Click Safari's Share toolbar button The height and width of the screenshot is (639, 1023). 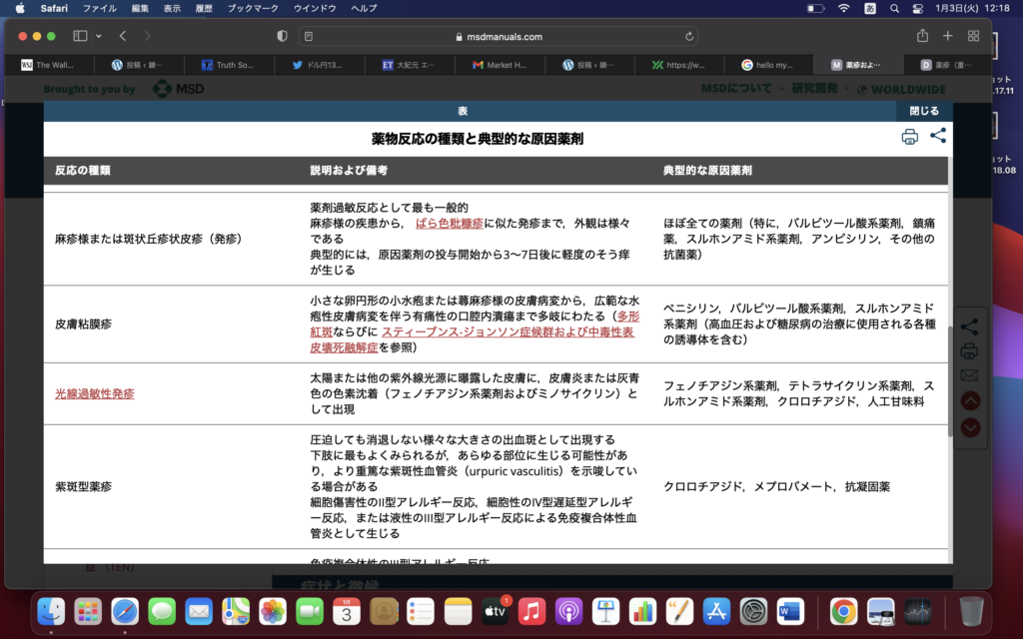pyautogui.click(x=922, y=36)
